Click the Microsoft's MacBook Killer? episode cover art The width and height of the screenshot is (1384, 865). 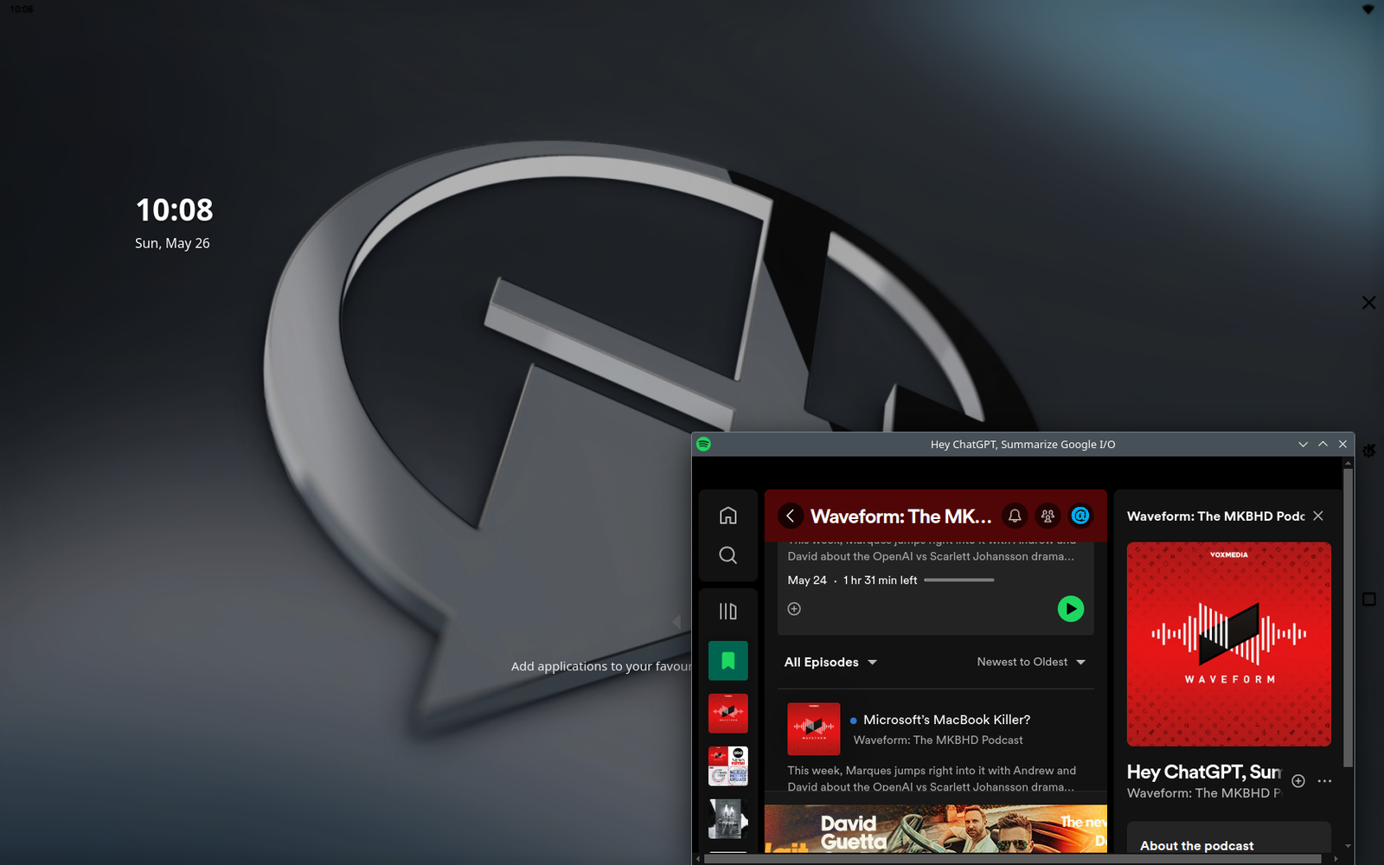point(813,729)
